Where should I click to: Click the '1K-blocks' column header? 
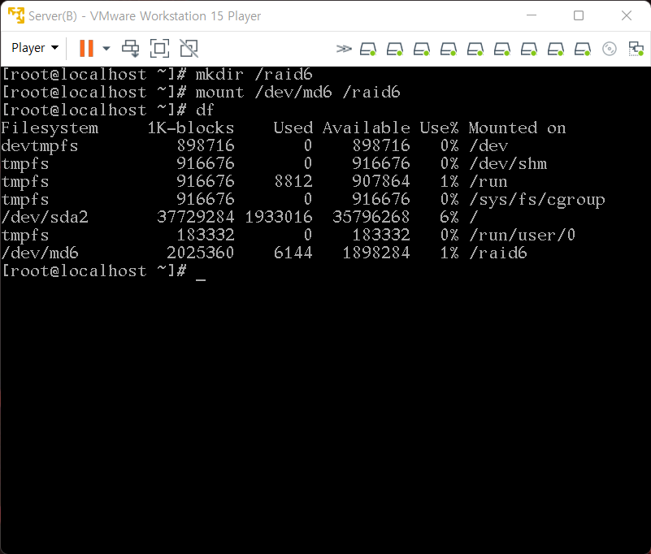pos(190,128)
